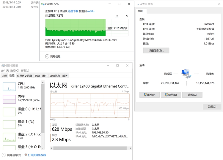Open the 查看(V) menu in Task Manager
The width and height of the screenshot is (223, 160).
pyautogui.click(x=25, y=71)
